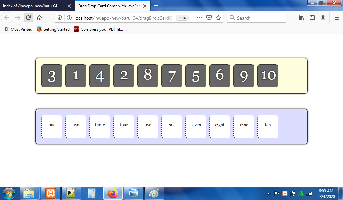
Task: Click the 'four' drop slot
Action: pos(124,126)
